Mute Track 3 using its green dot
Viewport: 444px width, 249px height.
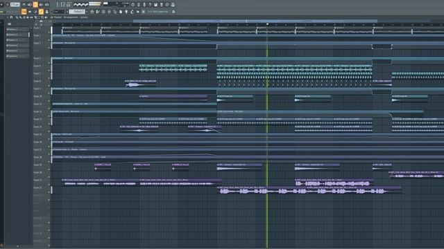coord(49,48)
